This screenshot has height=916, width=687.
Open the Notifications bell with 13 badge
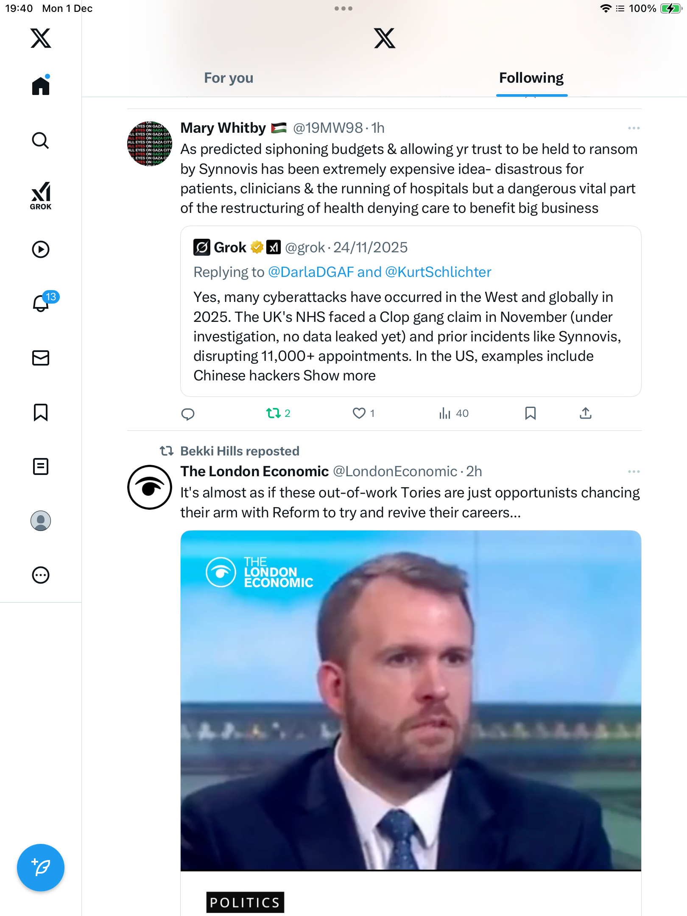[x=42, y=303]
